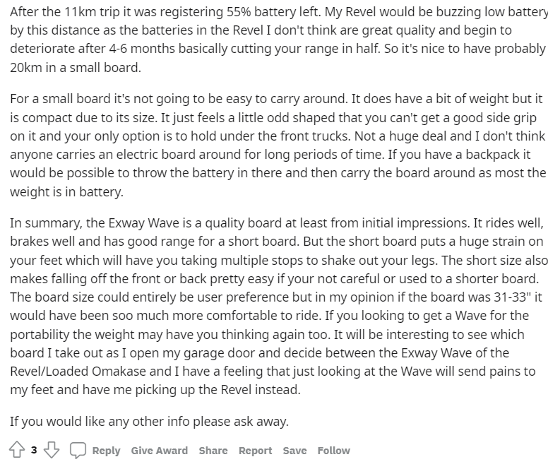Downvote this comment with the down arrow
The height and width of the screenshot is (469, 548).
pos(52,450)
